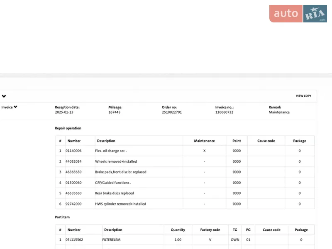Click Package header in Part item table
This screenshot has height=249, width=332.
[x=301, y=230]
